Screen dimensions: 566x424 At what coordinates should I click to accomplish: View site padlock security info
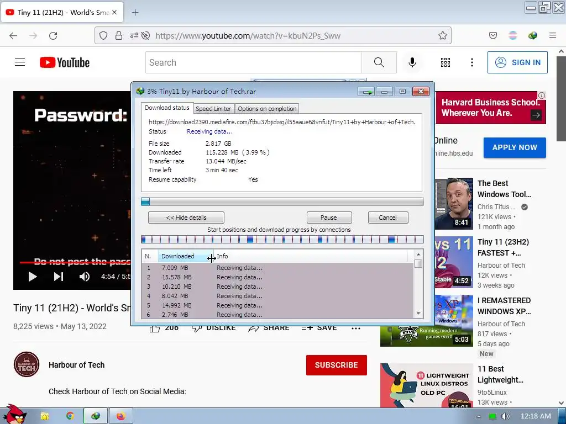pos(119,35)
